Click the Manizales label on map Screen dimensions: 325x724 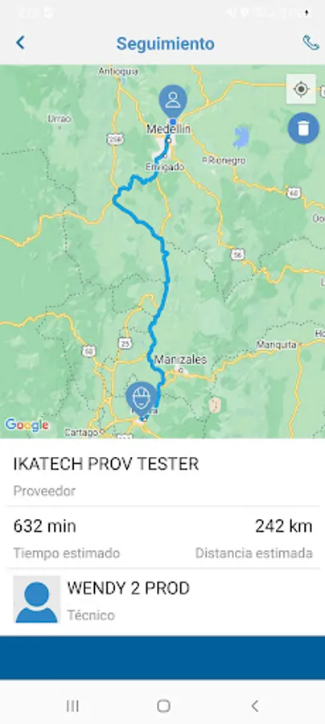(x=180, y=359)
